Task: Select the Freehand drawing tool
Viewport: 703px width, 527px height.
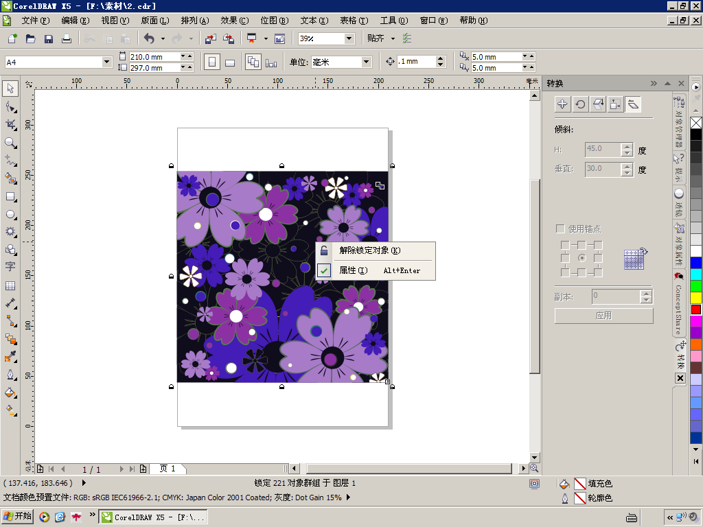Action: tap(10, 161)
